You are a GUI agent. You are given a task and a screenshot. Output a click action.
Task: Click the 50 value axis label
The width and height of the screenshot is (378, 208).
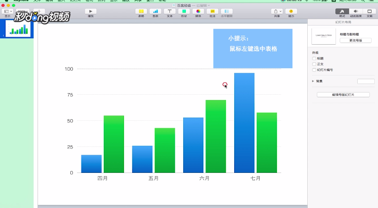[x=70, y=121]
